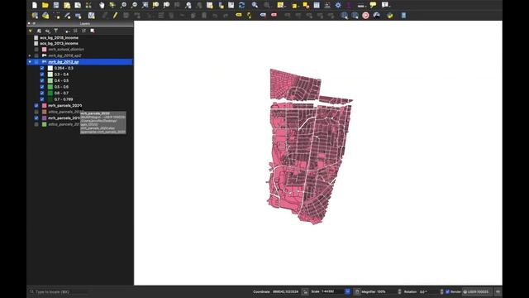The height and width of the screenshot is (298, 529).
Task: Open the Scale dropdown in status bar
Action: [x=347, y=291]
